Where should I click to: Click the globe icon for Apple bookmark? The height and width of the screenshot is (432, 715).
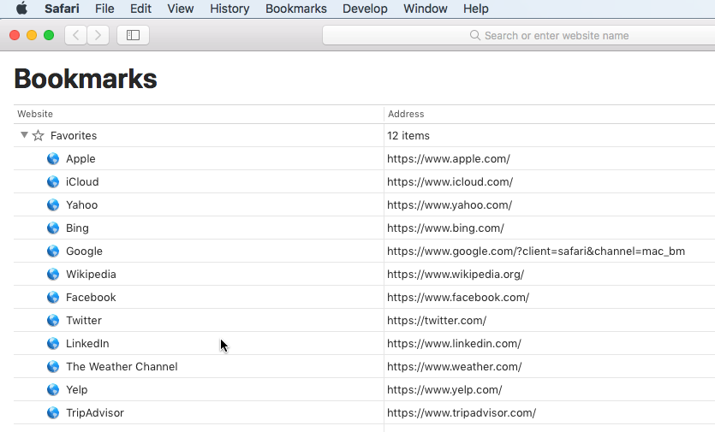pos(53,158)
